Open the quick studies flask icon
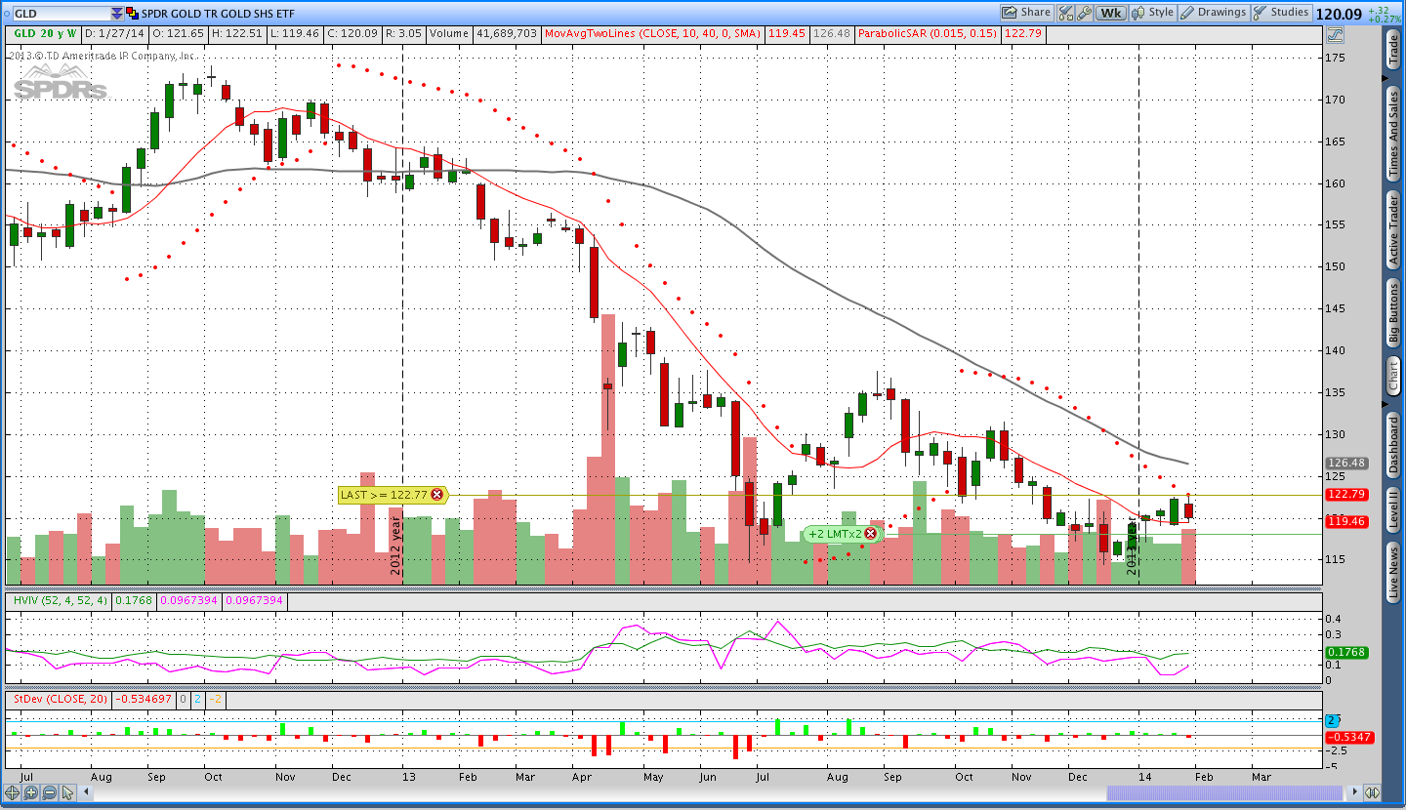 click(1066, 13)
